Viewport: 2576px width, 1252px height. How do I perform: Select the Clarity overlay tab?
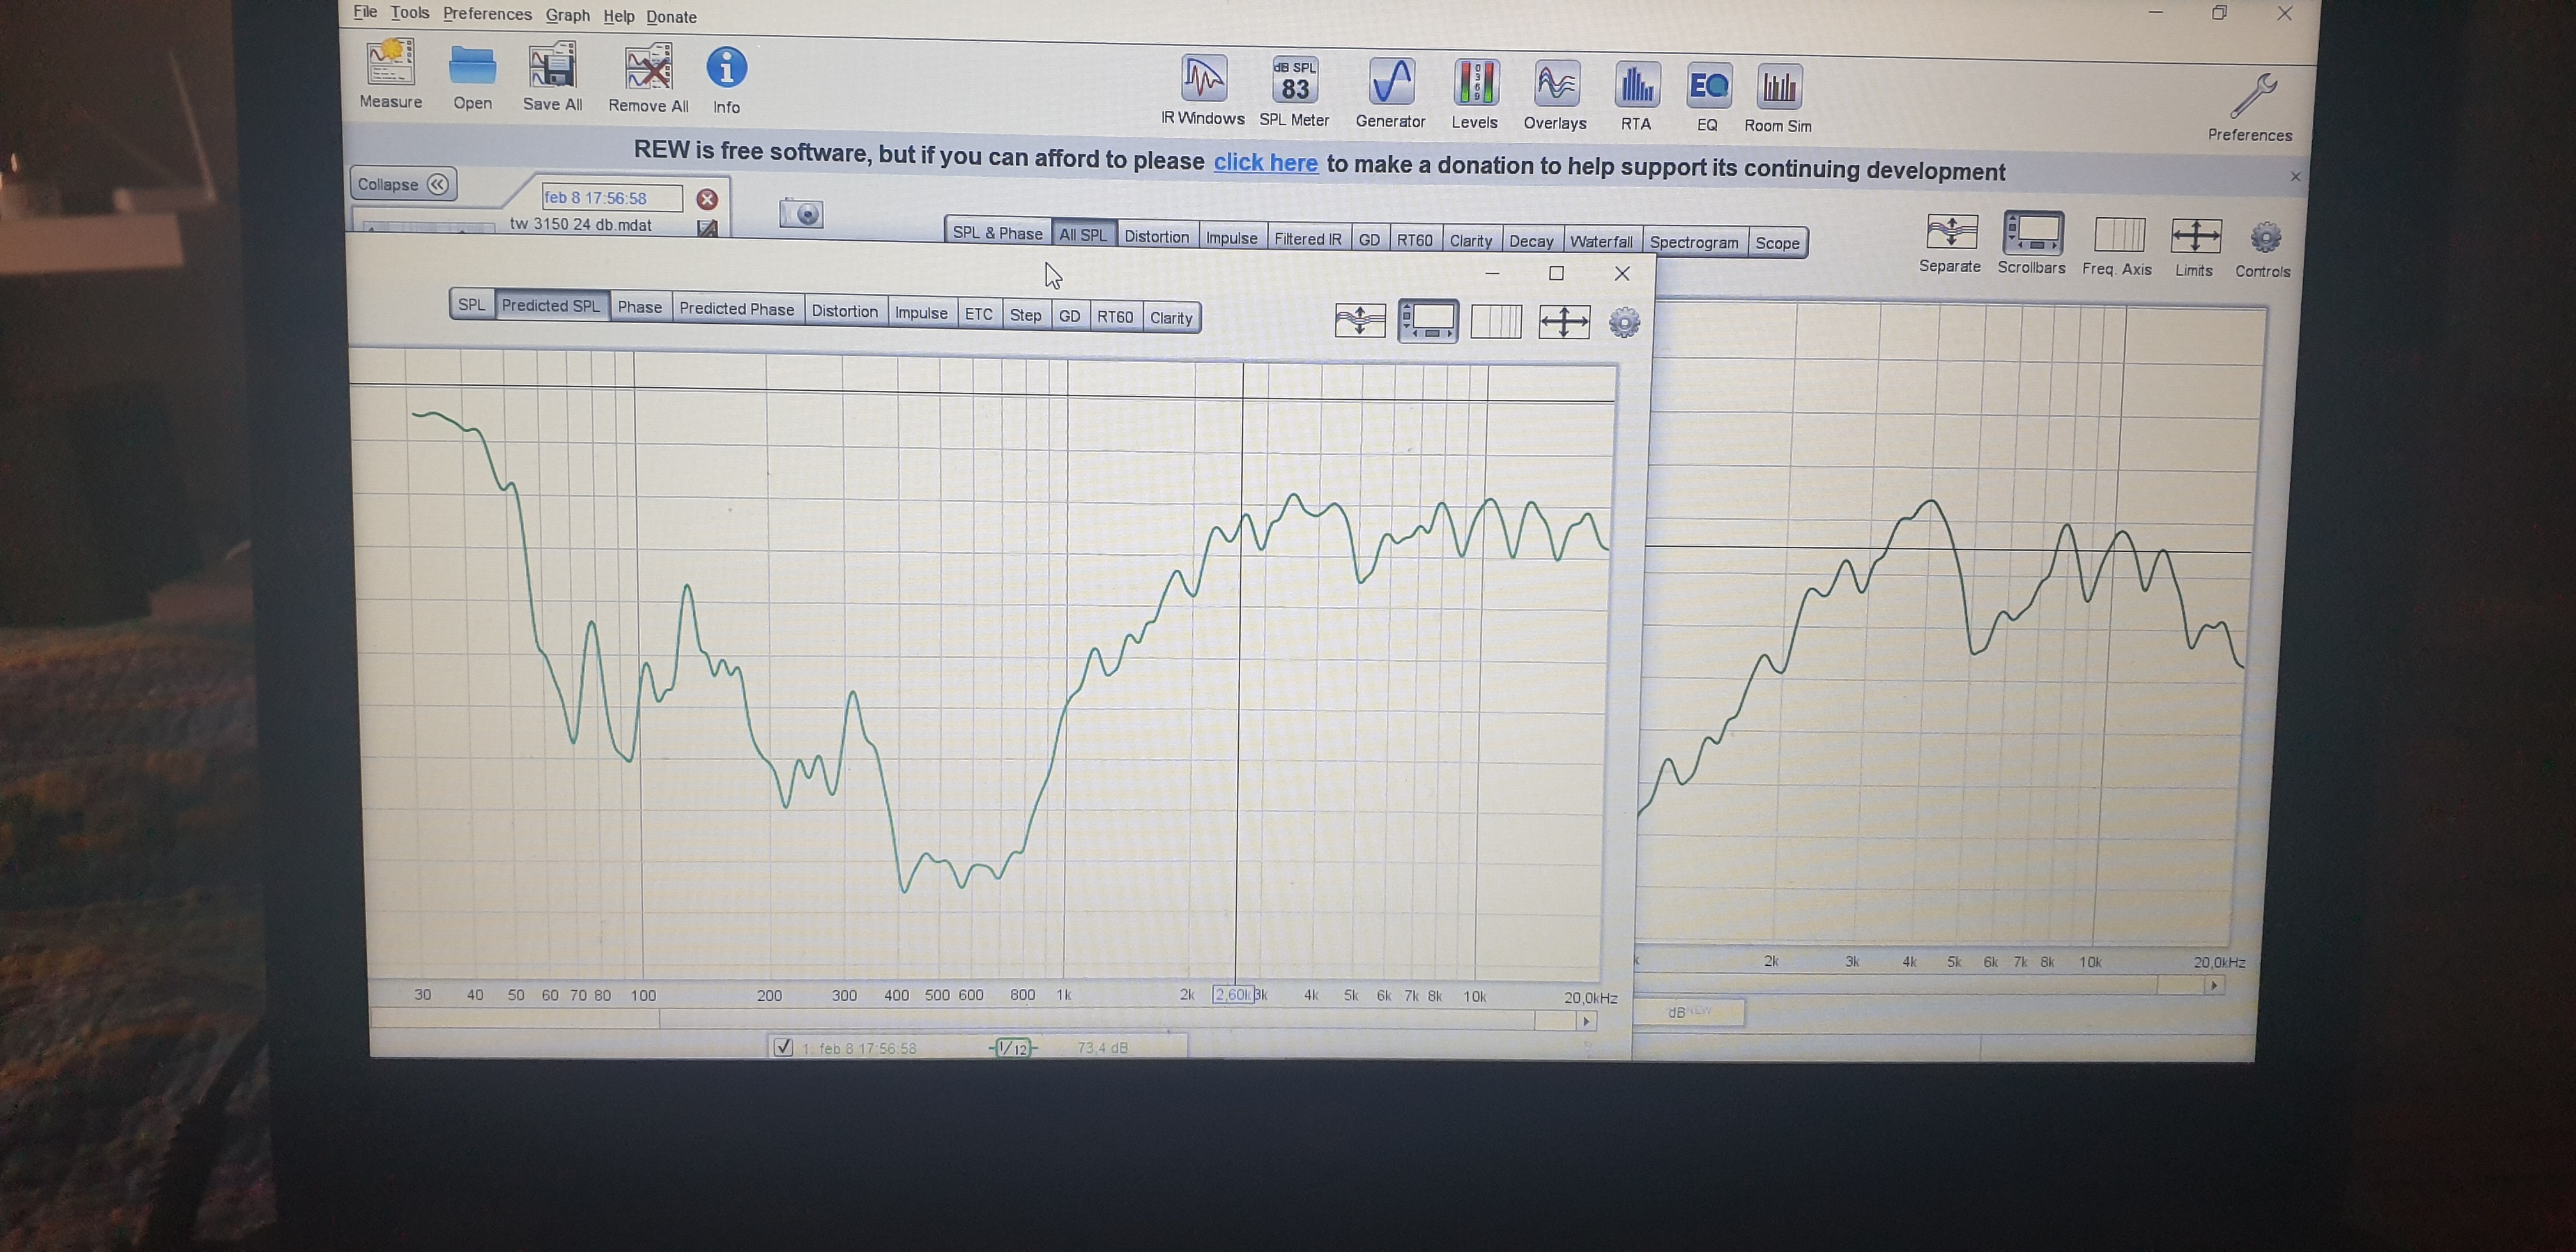pyautogui.click(x=1171, y=317)
